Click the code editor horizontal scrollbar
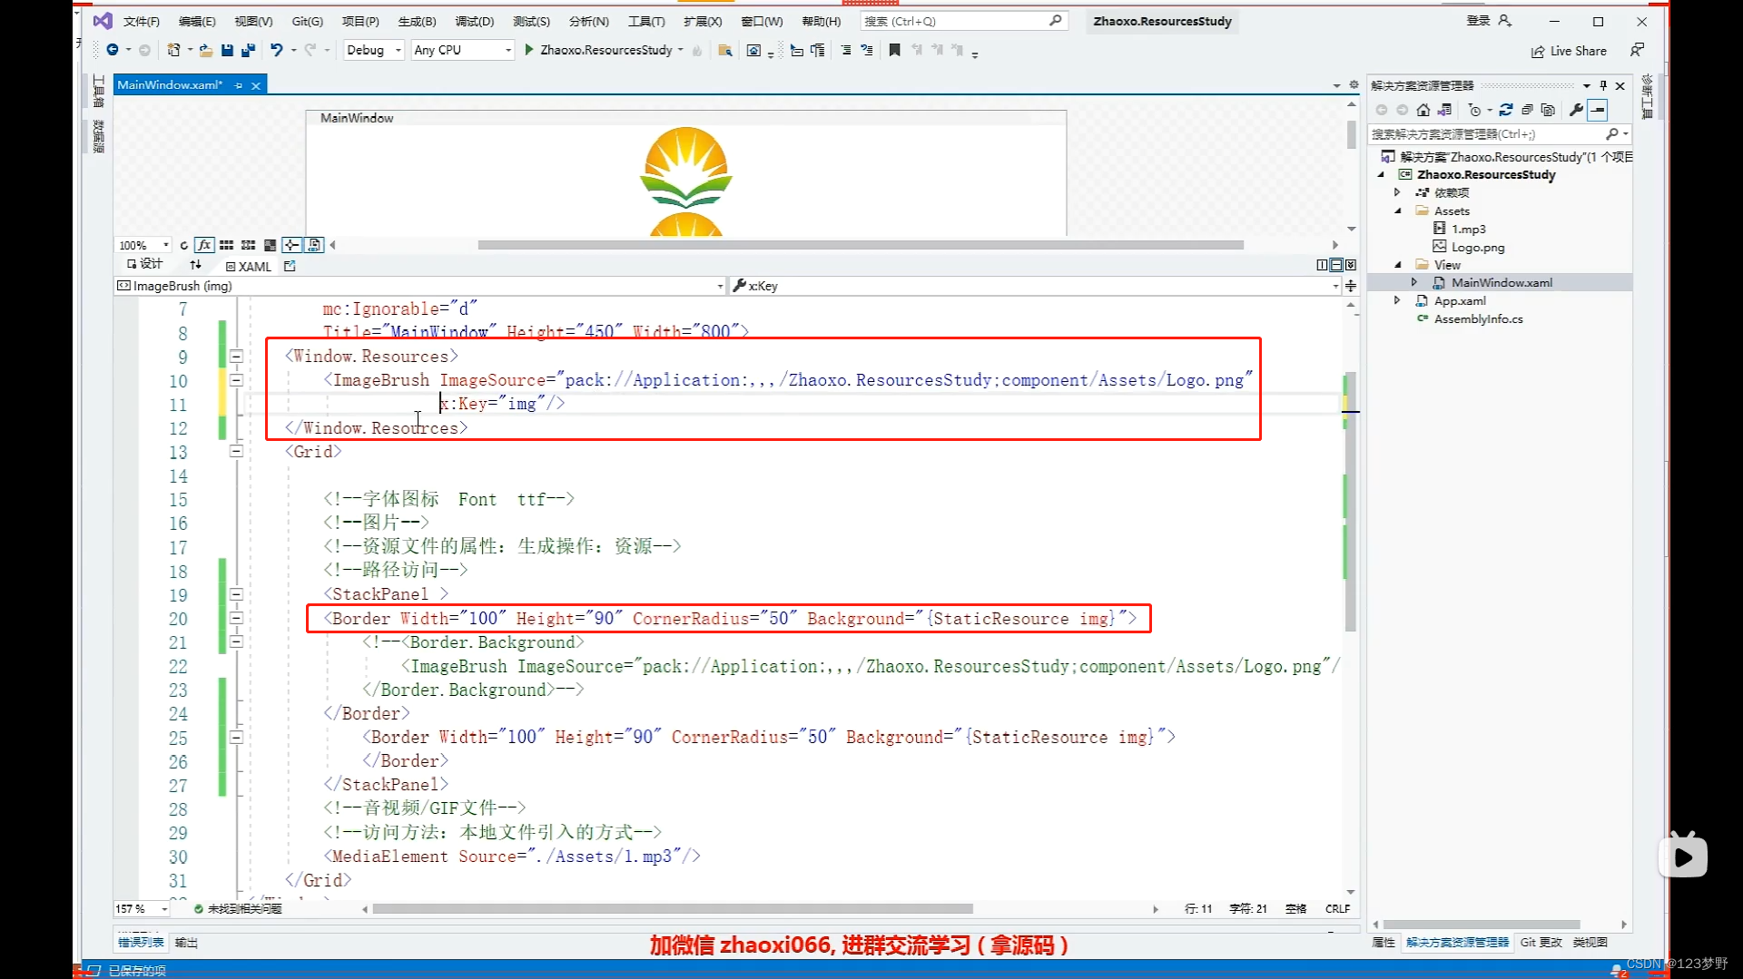The height and width of the screenshot is (979, 1743). coord(673,909)
